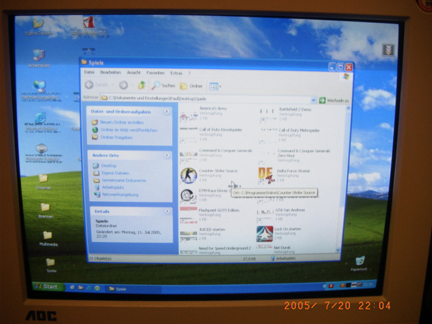Click Ordner freigeben link
Screen dimensions: 432x324
116,138
